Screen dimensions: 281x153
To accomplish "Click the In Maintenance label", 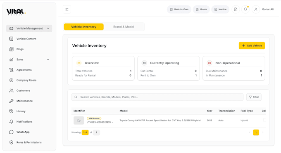I will 215,75.
